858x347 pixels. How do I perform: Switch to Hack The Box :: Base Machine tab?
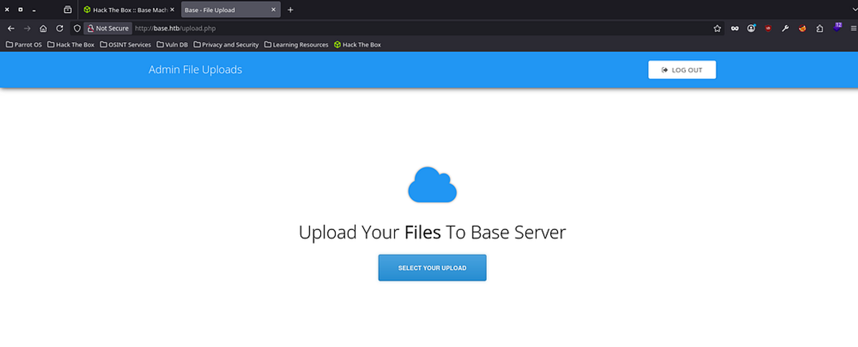(x=129, y=10)
